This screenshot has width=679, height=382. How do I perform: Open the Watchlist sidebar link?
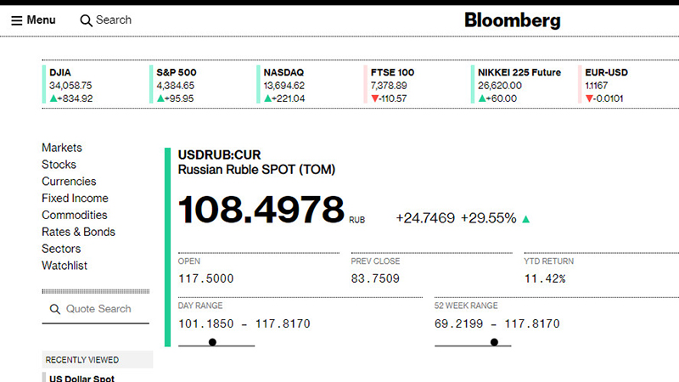coord(65,266)
